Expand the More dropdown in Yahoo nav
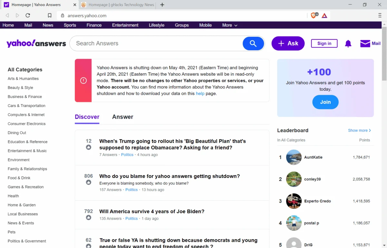 click(230, 25)
